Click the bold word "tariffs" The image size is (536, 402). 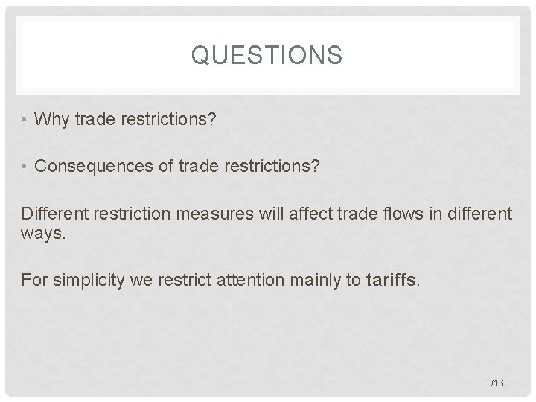pos(391,280)
